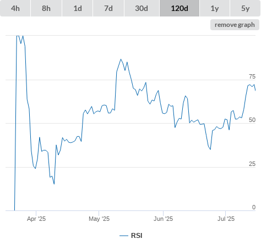Click the Jul '25 axis label
Screen dimensions: 261x250
[x=226, y=219]
